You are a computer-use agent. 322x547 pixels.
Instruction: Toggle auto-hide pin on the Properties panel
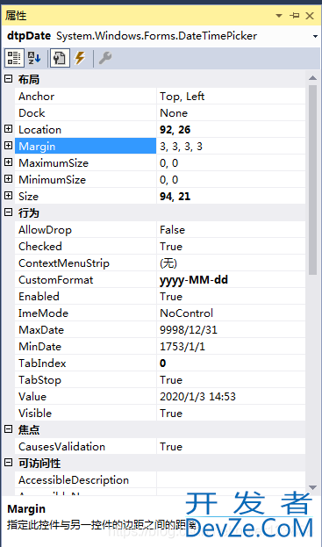(295, 16)
